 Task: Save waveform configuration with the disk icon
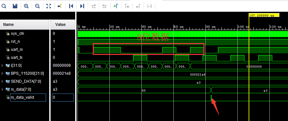click(x=15, y=6)
